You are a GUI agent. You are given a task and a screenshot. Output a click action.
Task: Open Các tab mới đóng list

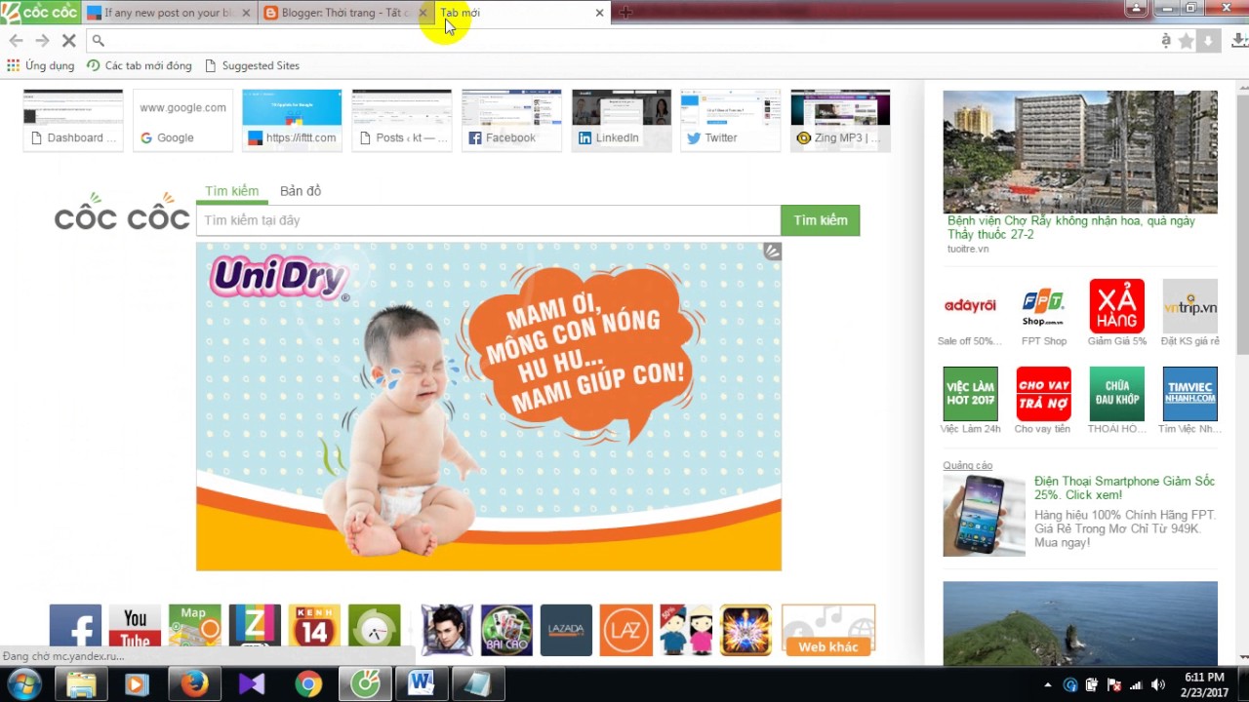(x=140, y=65)
